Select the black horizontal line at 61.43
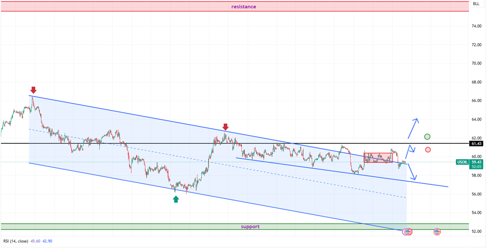This screenshot has width=489, height=248. pos(151,143)
